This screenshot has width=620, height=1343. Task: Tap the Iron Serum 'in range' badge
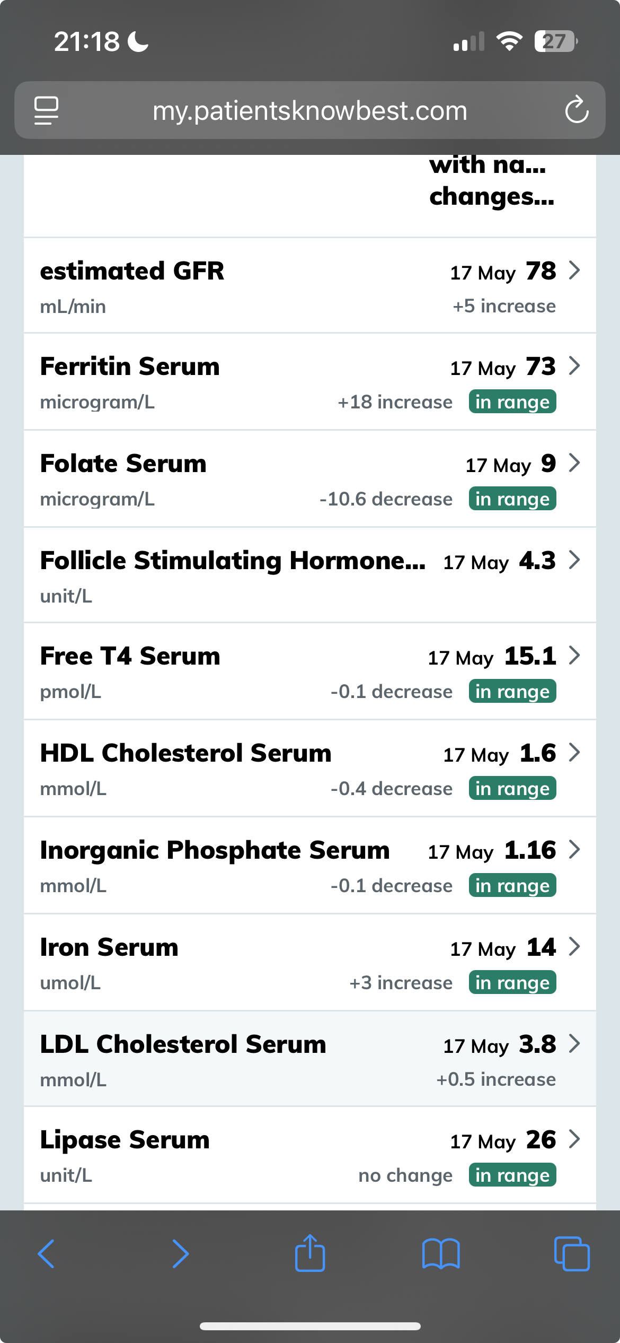tap(512, 982)
